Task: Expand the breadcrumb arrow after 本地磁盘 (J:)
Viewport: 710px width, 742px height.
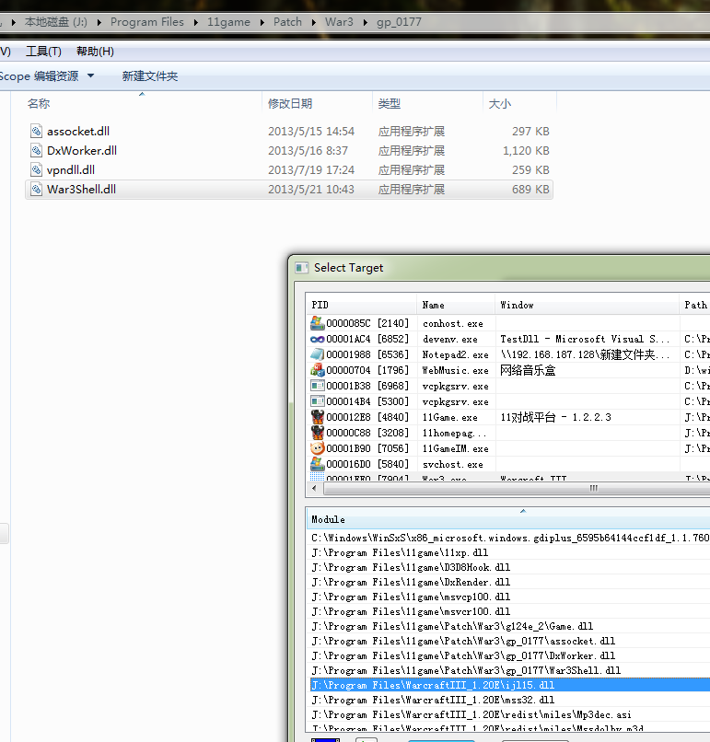Action: point(99,22)
